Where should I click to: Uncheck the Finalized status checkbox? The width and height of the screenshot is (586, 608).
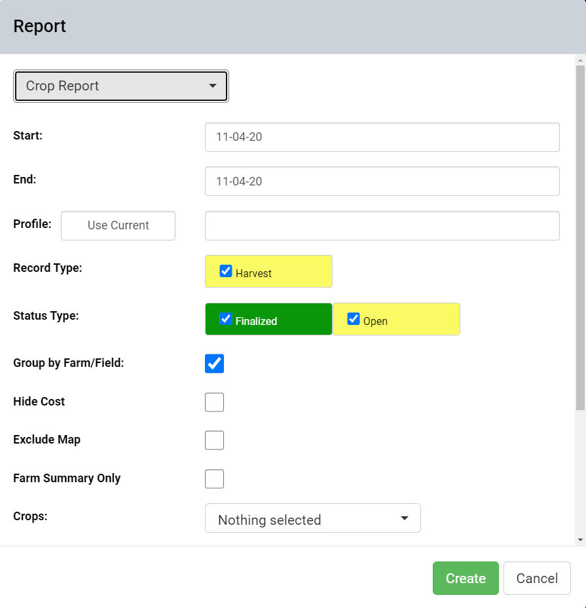(x=226, y=318)
